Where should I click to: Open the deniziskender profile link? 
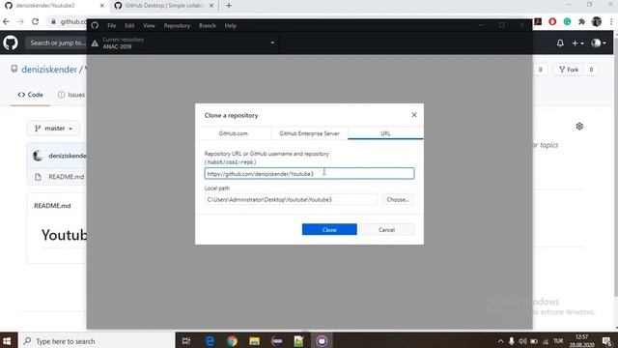point(49,70)
